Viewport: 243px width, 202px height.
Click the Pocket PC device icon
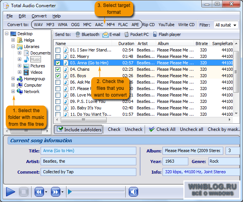(x=126, y=34)
